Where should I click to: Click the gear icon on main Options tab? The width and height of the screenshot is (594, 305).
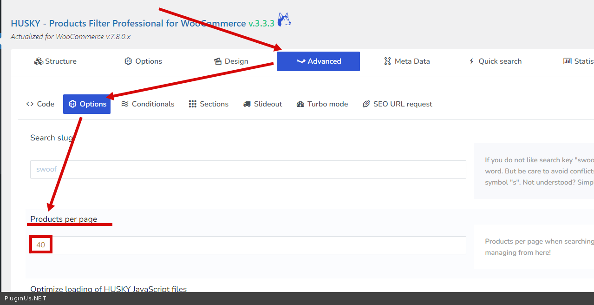[128, 61]
